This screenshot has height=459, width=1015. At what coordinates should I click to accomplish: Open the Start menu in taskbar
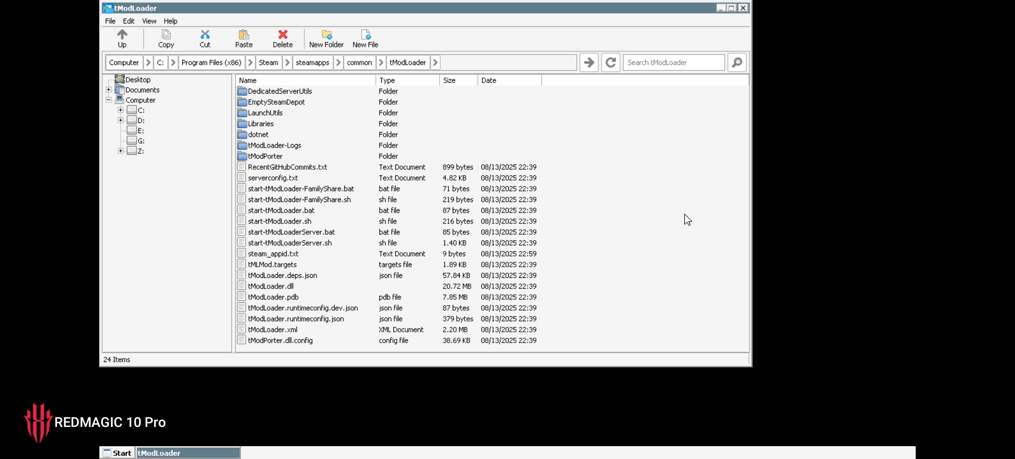117,453
